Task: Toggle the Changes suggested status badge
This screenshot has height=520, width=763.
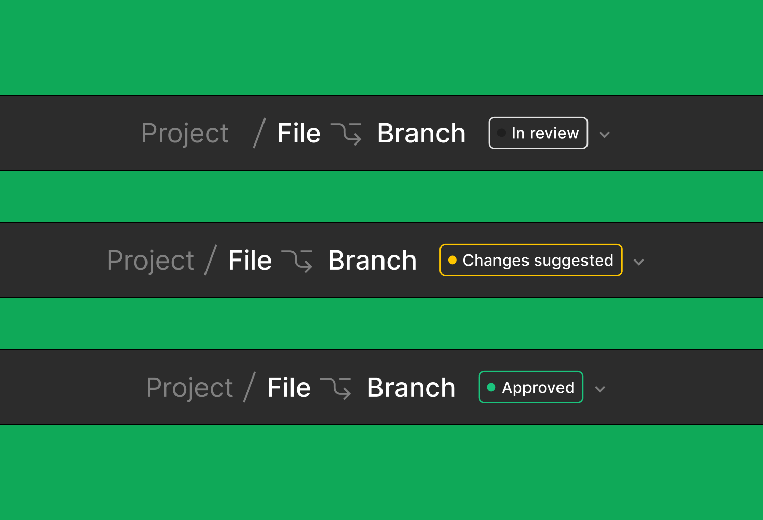Action: [530, 260]
